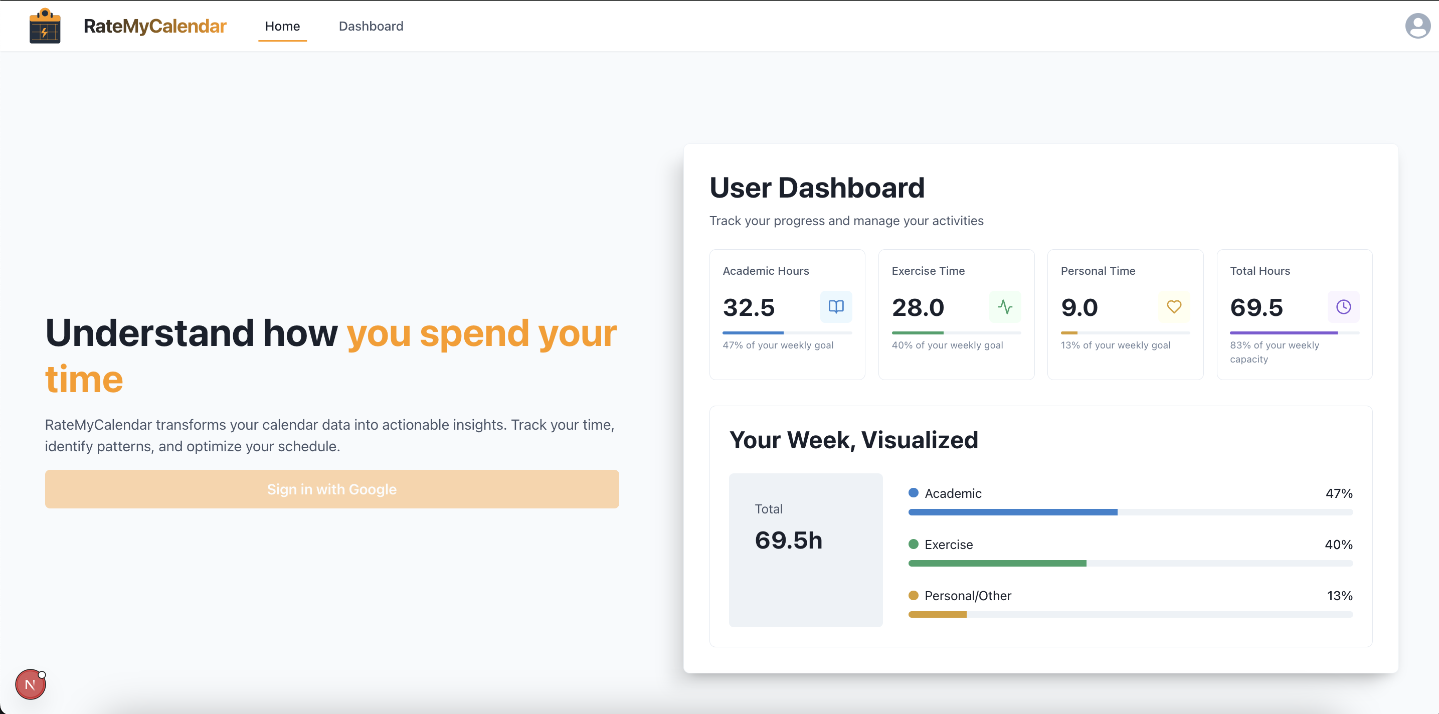1439x714 pixels.
Task: Click the red N badge icon
Action: tap(30, 684)
